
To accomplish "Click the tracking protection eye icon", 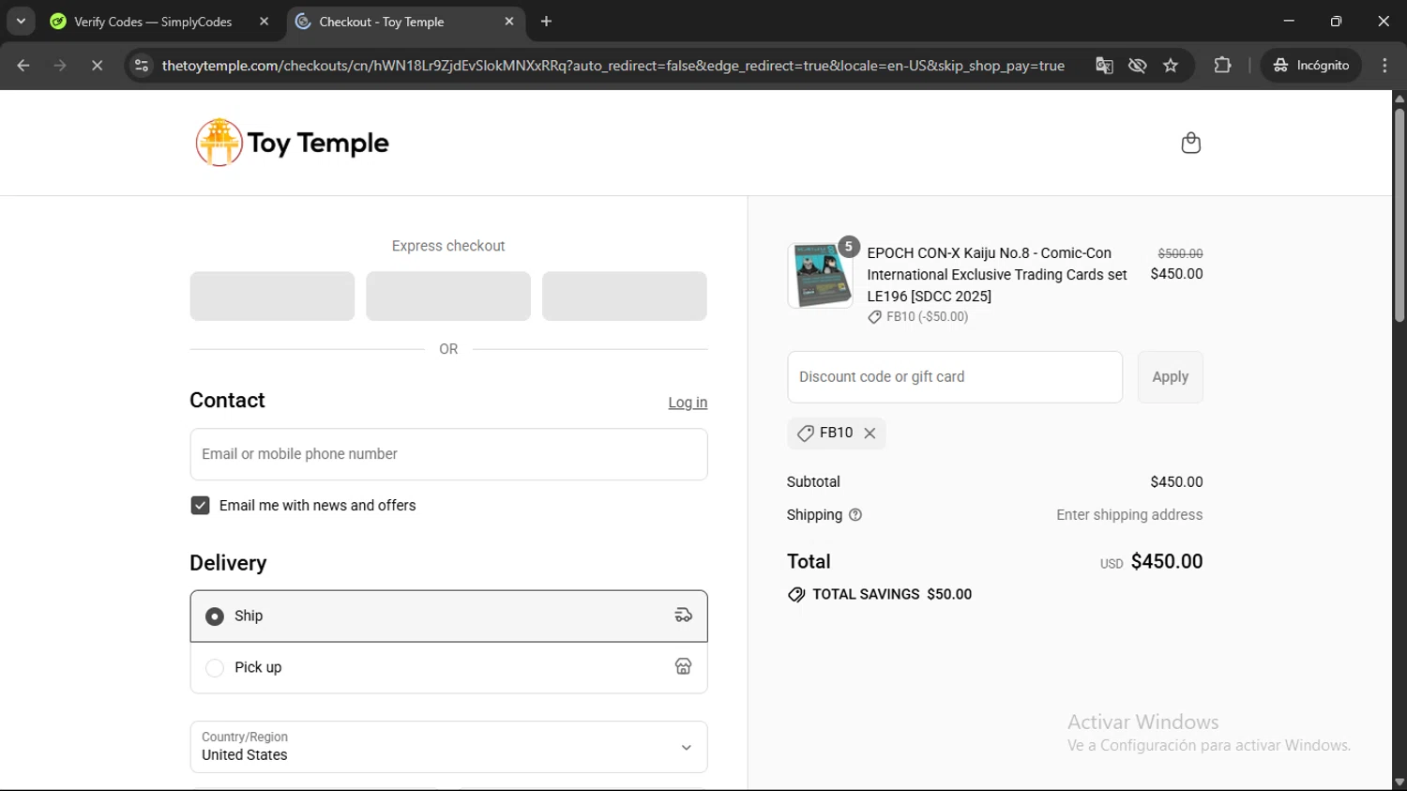I will coord(1138,66).
